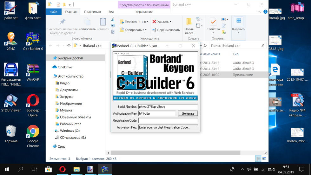Open the Файл tab
The height and width of the screenshot is (175, 311).
pyautogui.click(x=53, y=12)
